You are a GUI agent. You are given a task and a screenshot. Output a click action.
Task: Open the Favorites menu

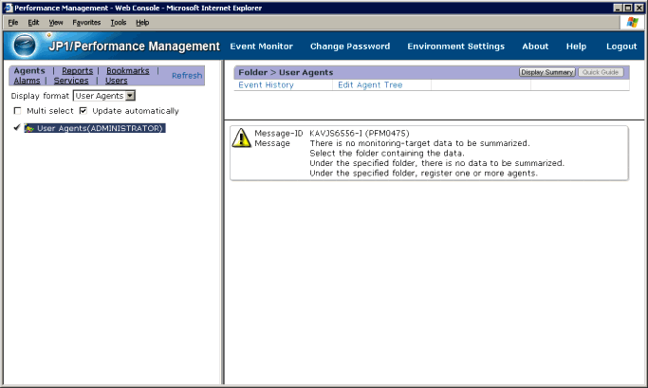[x=86, y=23]
